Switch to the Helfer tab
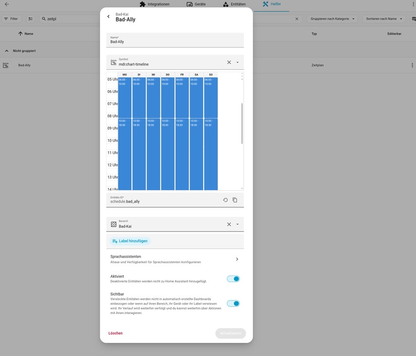The height and width of the screenshot is (356, 416). point(271,4)
